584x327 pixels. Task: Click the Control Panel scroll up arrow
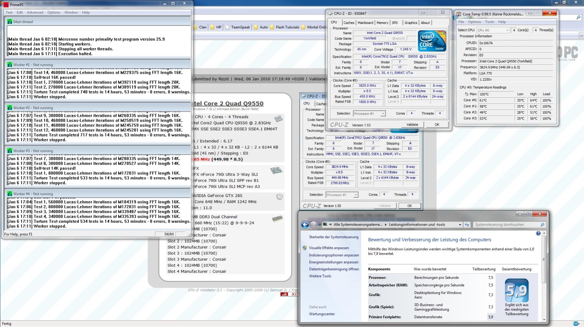tap(544, 233)
